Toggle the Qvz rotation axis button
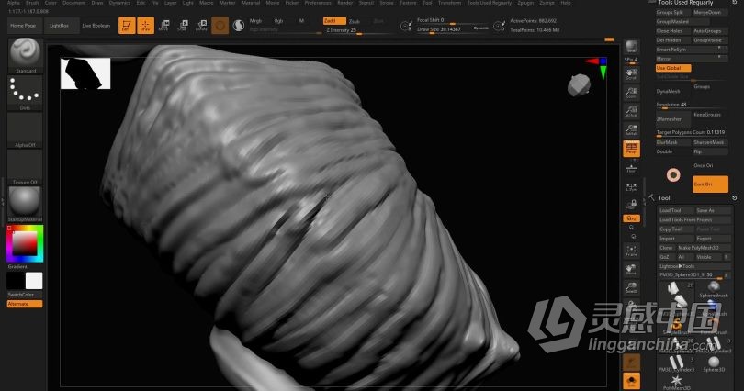The height and width of the screenshot is (391, 744). [631, 218]
